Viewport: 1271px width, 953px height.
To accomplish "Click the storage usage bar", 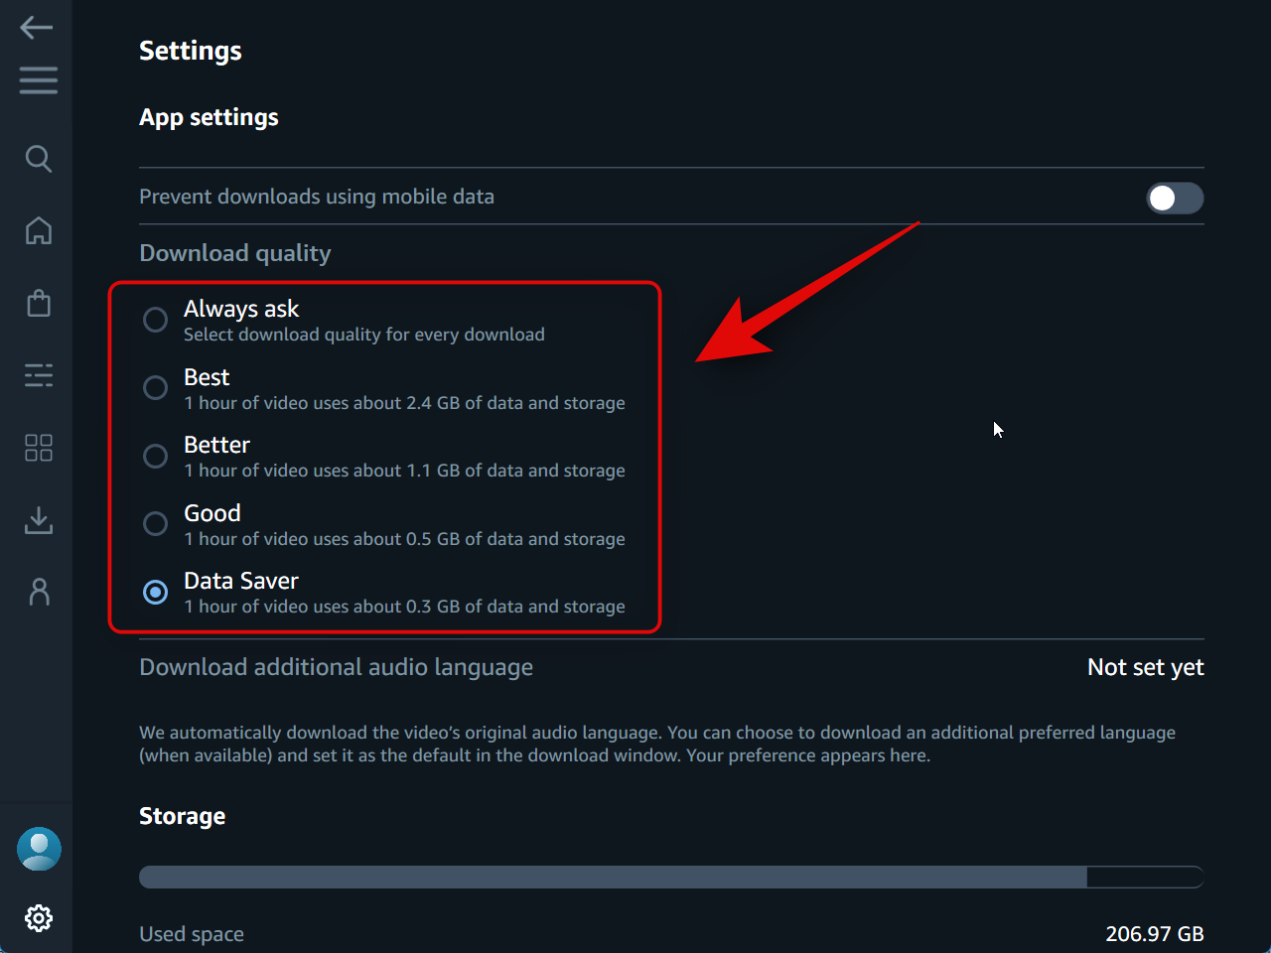I will 670,877.
